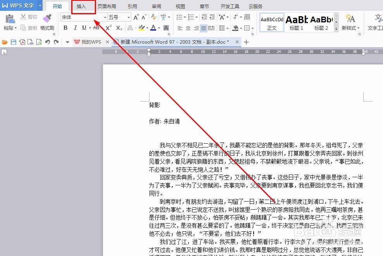Open the 页面布局 Page Layout tab

click(107, 7)
